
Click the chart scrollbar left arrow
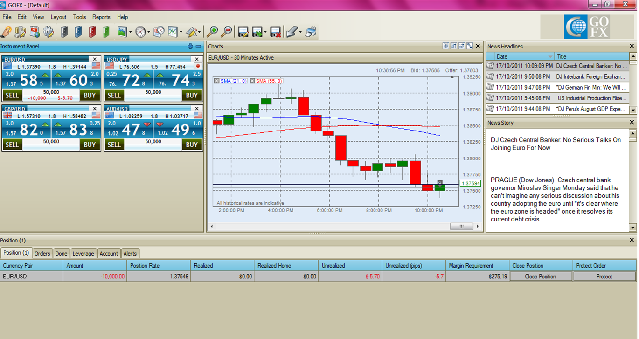211,227
